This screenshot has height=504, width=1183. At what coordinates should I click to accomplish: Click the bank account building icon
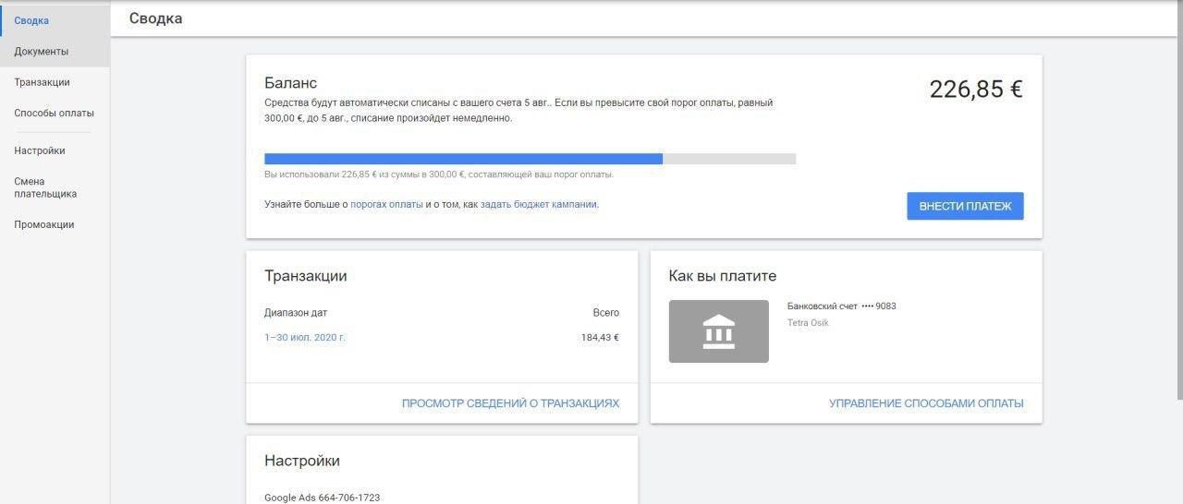(x=719, y=331)
